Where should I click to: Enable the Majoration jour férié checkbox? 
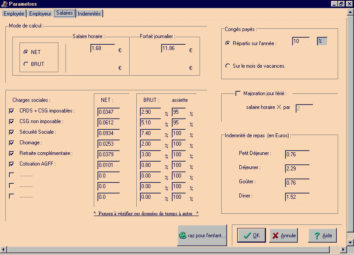(238, 93)
